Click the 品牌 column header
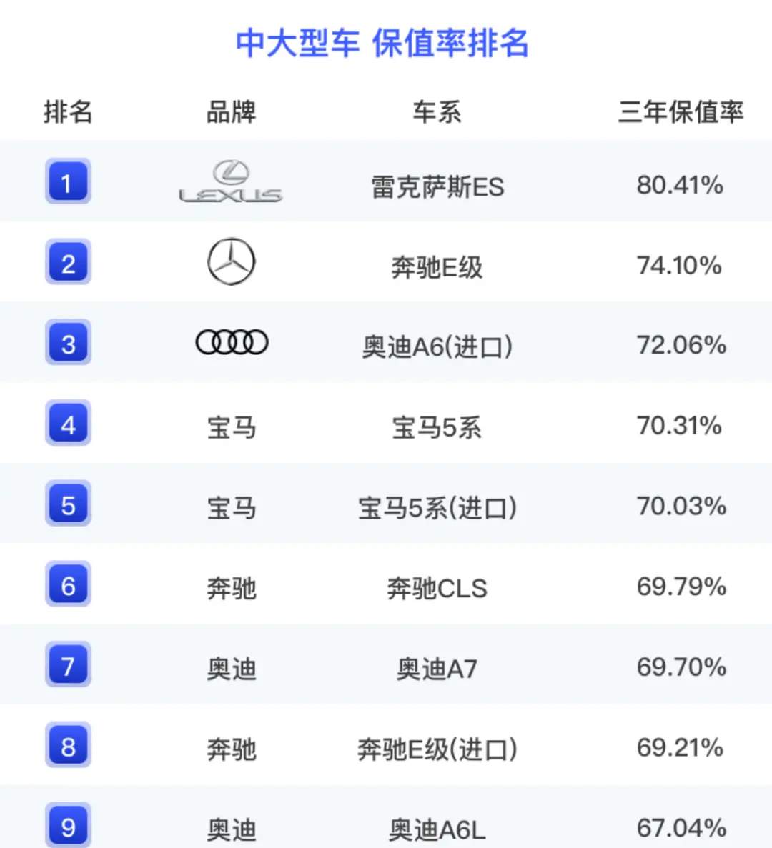Image resolution: width=772 pixels, height=848 pixels. (231, 112)
